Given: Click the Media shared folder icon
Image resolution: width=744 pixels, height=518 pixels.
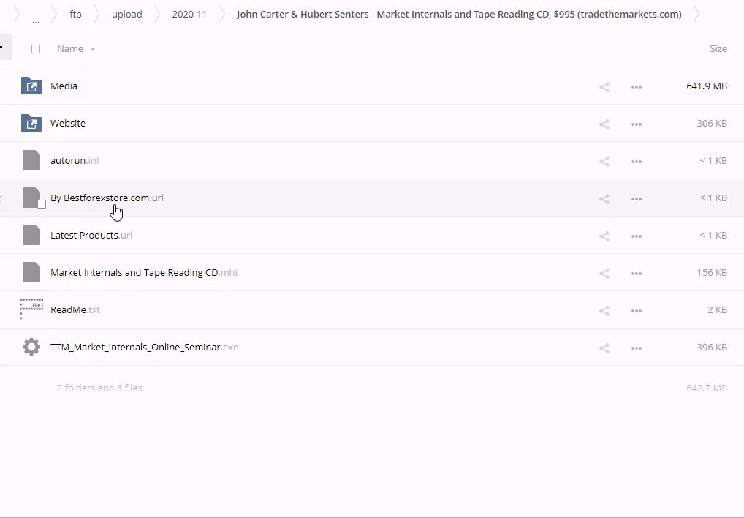Looking at the screenshot, I should tap(31, 86).
